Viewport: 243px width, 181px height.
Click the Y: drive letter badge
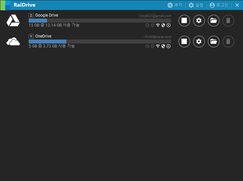[x=31, y=36]
